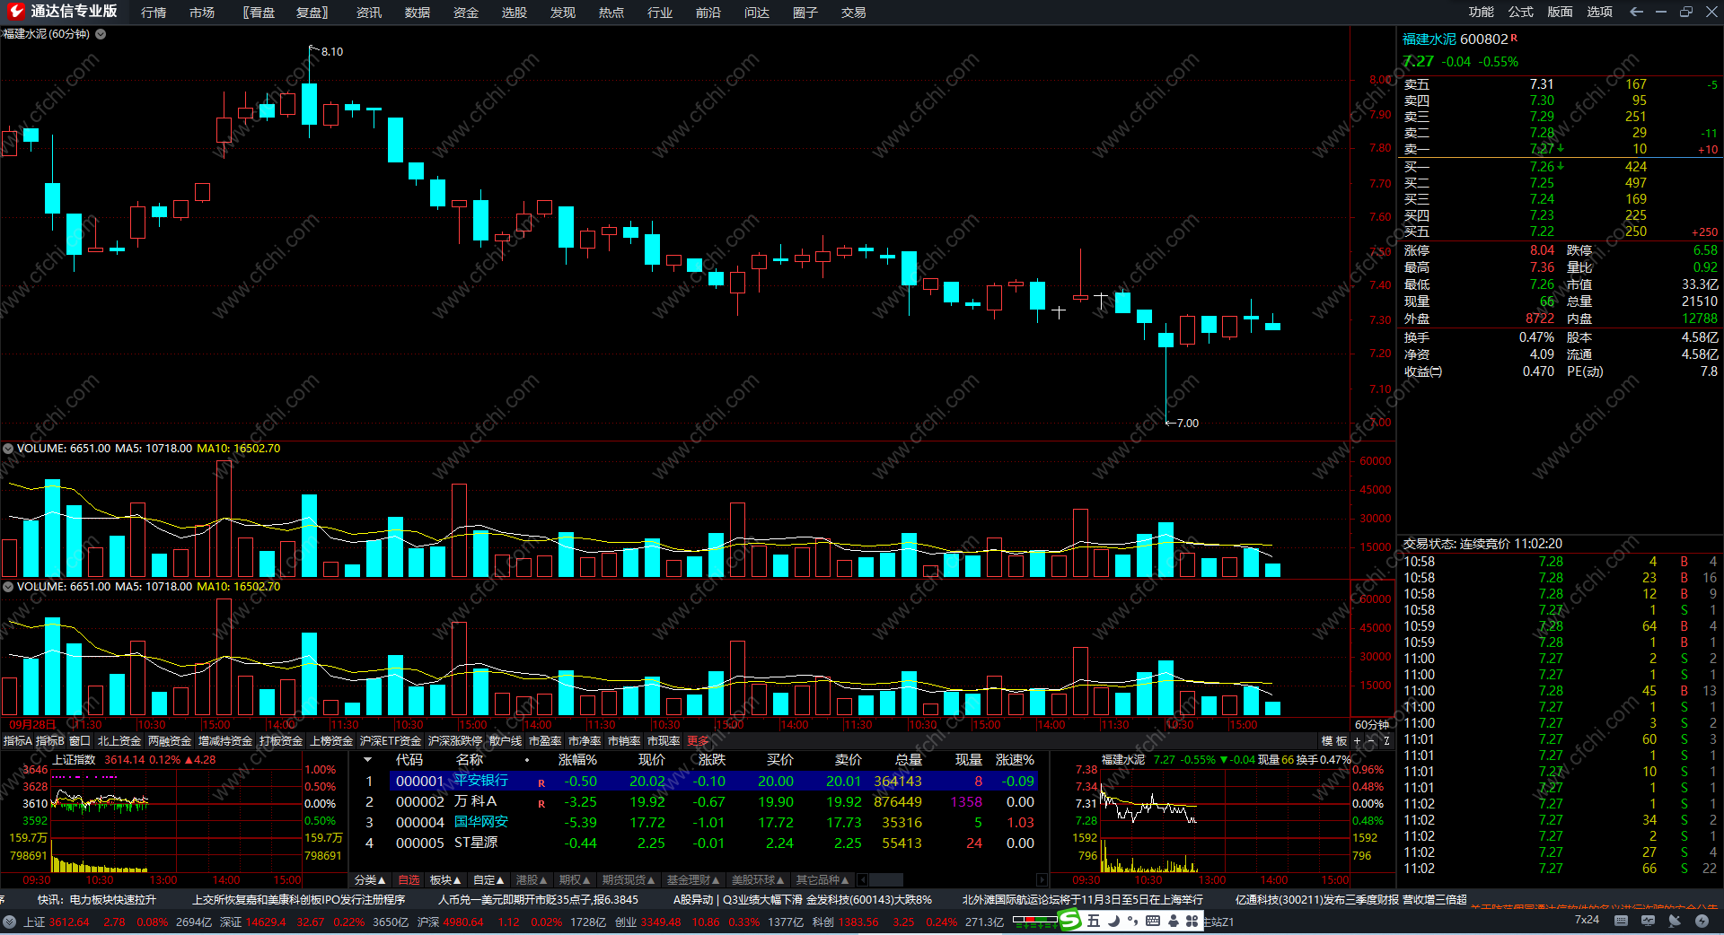Switch on the 市净率 indicator
Viewport: 1724px width, 935px height.
(x=585, y=741)
